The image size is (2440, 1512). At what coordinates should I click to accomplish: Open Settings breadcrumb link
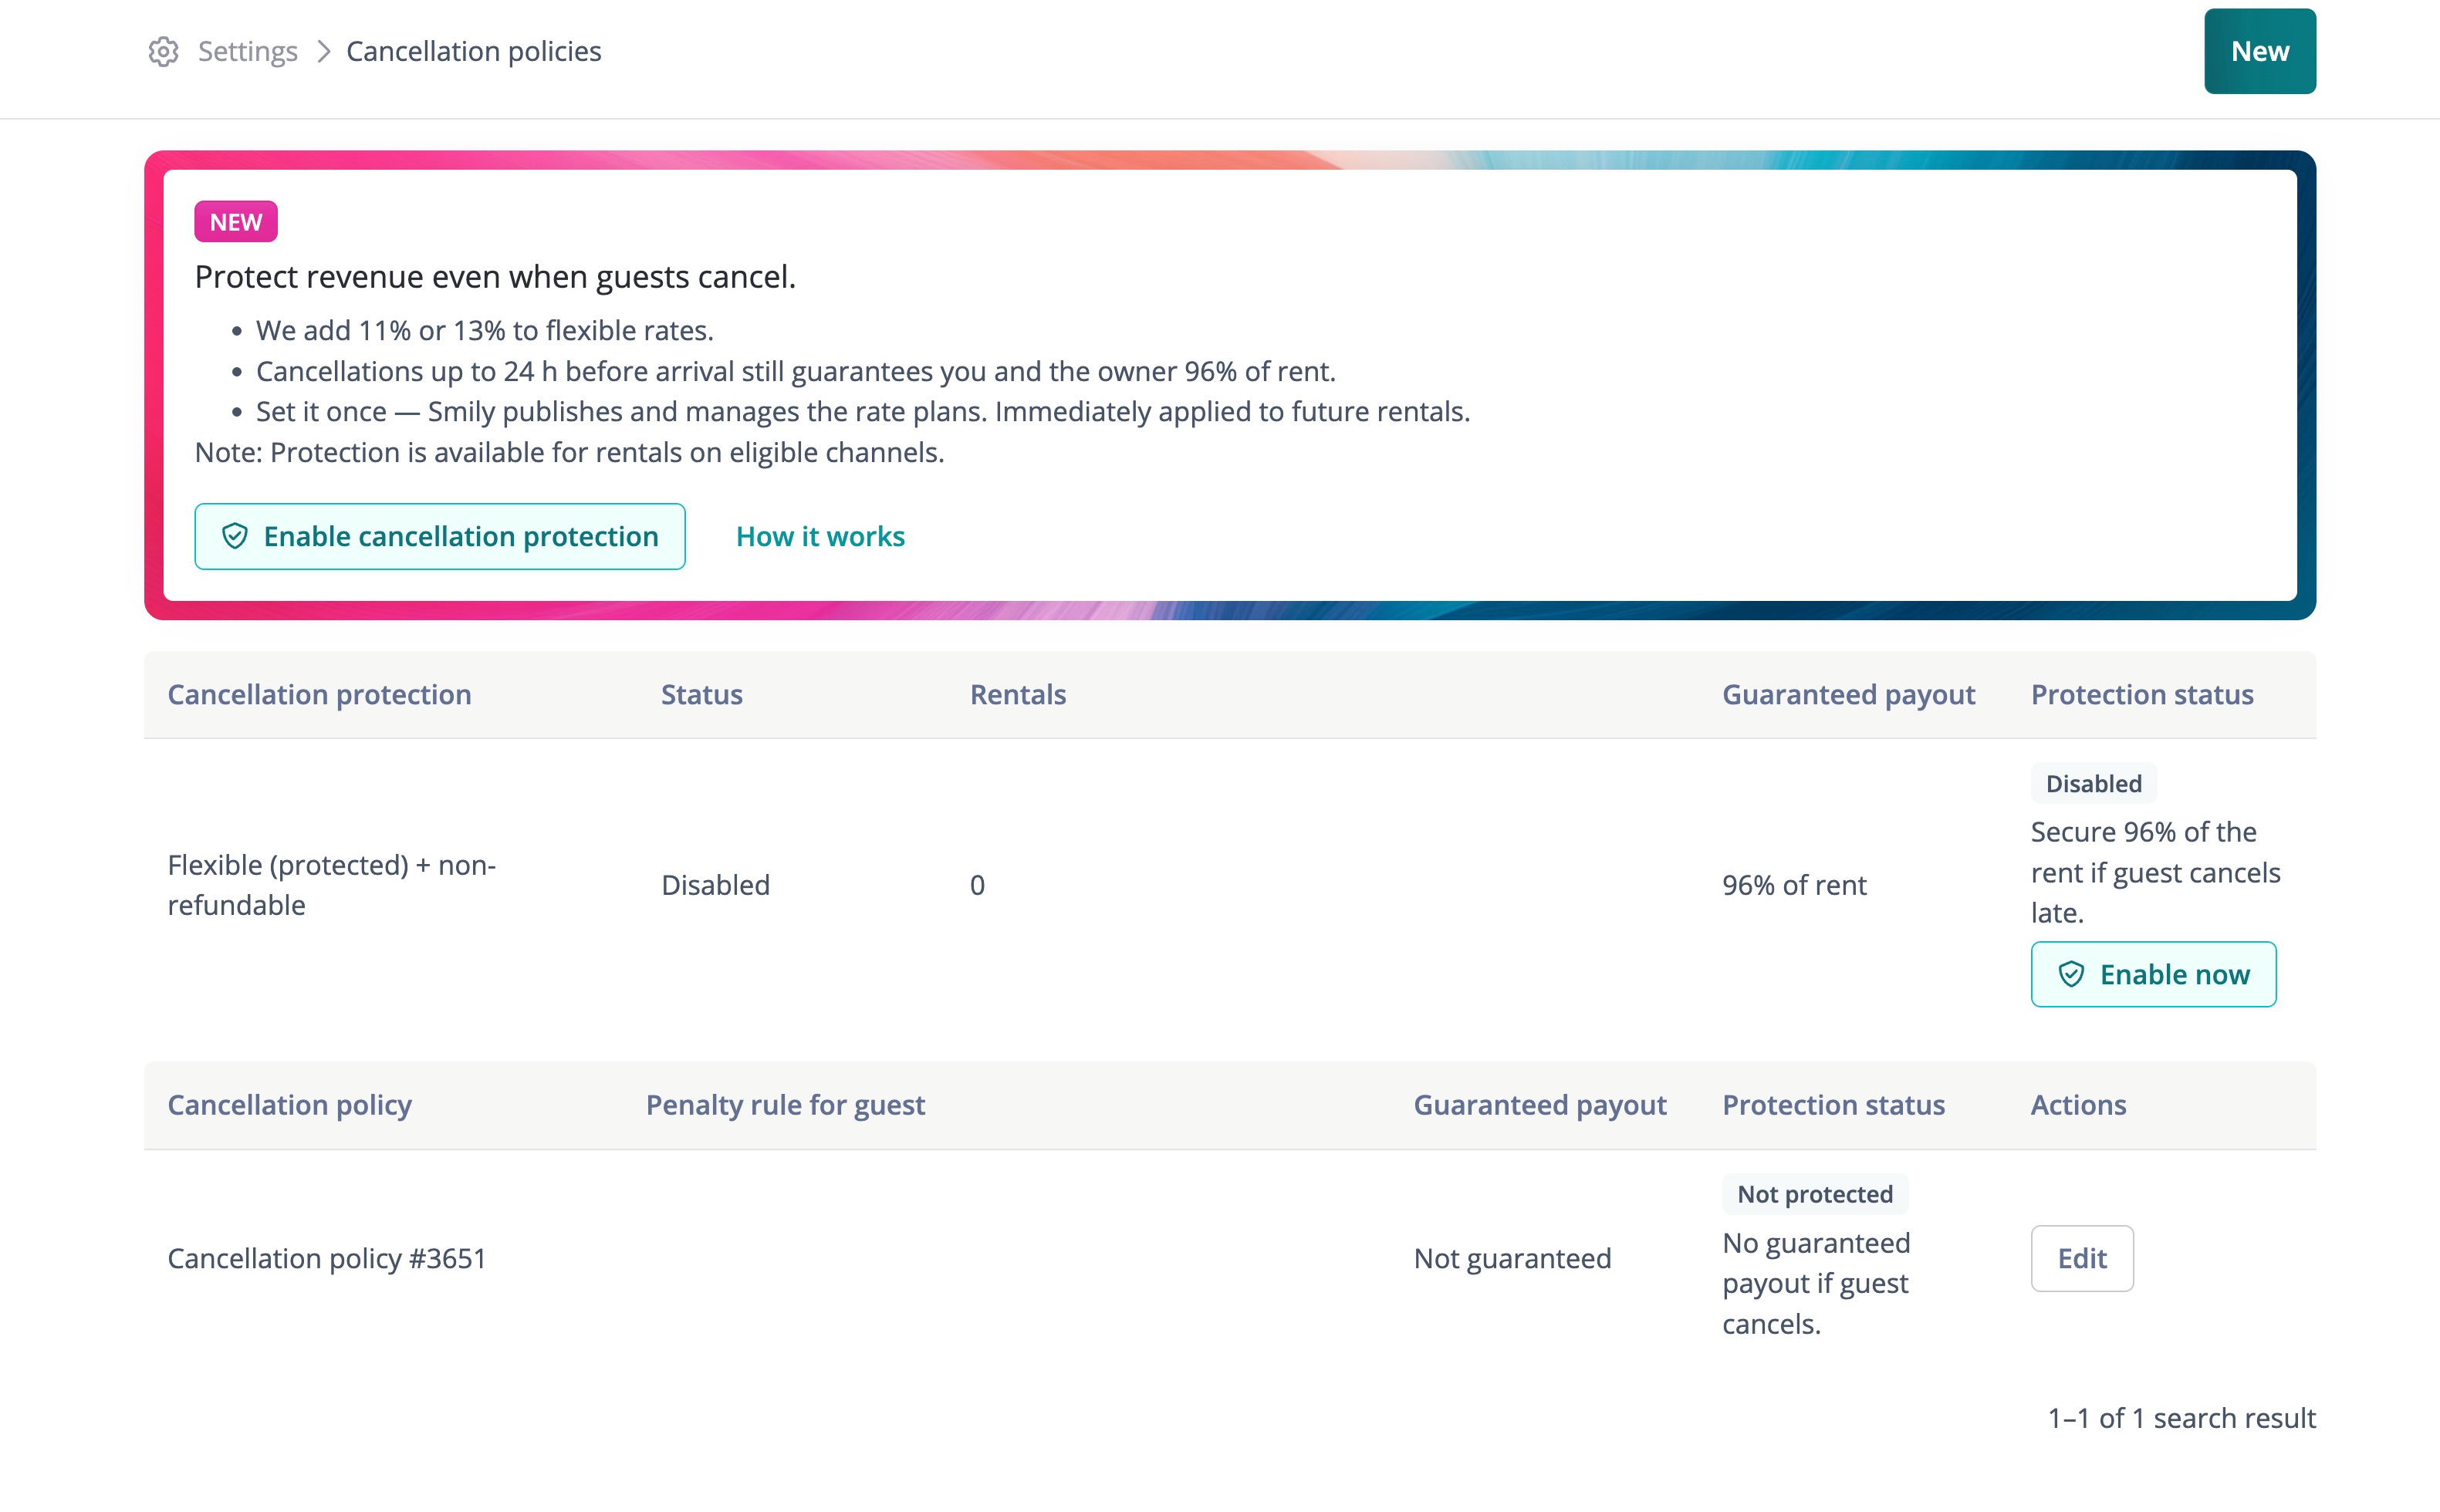[247, 51]
